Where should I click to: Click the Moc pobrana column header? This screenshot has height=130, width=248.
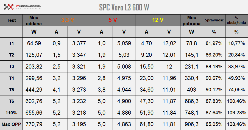(x=191, y=20)
